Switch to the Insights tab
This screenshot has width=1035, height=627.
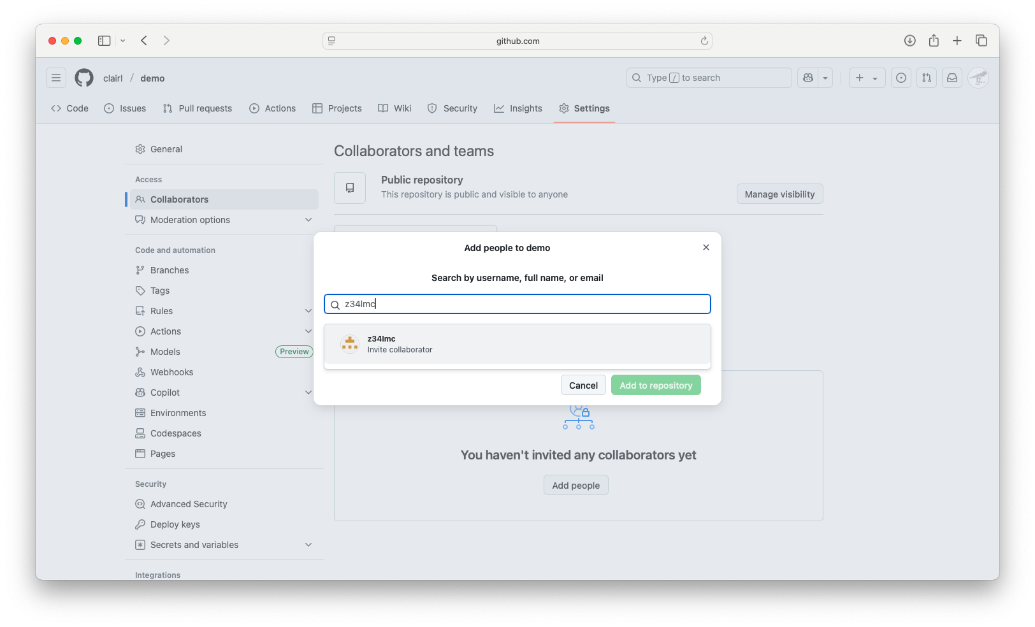(518, 108)
